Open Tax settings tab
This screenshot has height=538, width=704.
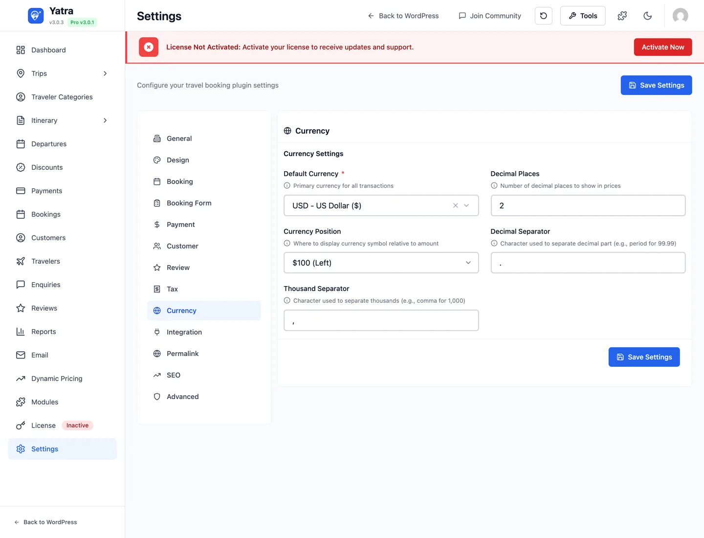(x=204, y=289)
